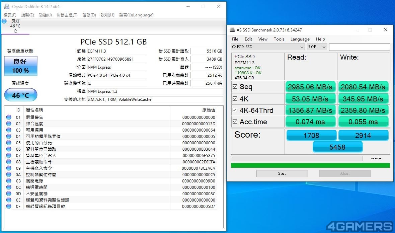Click the 46 °C temperature button

21,95
